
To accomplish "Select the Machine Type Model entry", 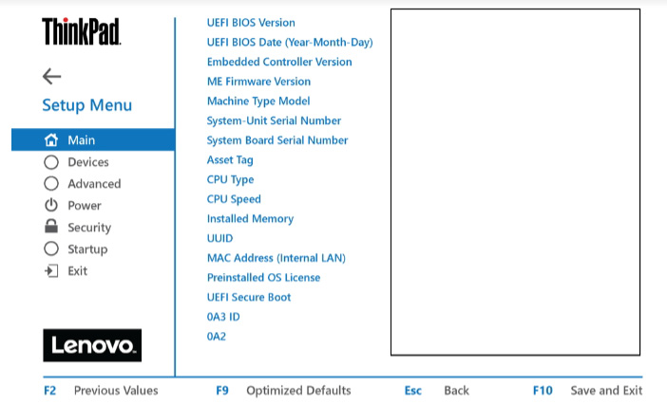I will click(x=258, y=101).
